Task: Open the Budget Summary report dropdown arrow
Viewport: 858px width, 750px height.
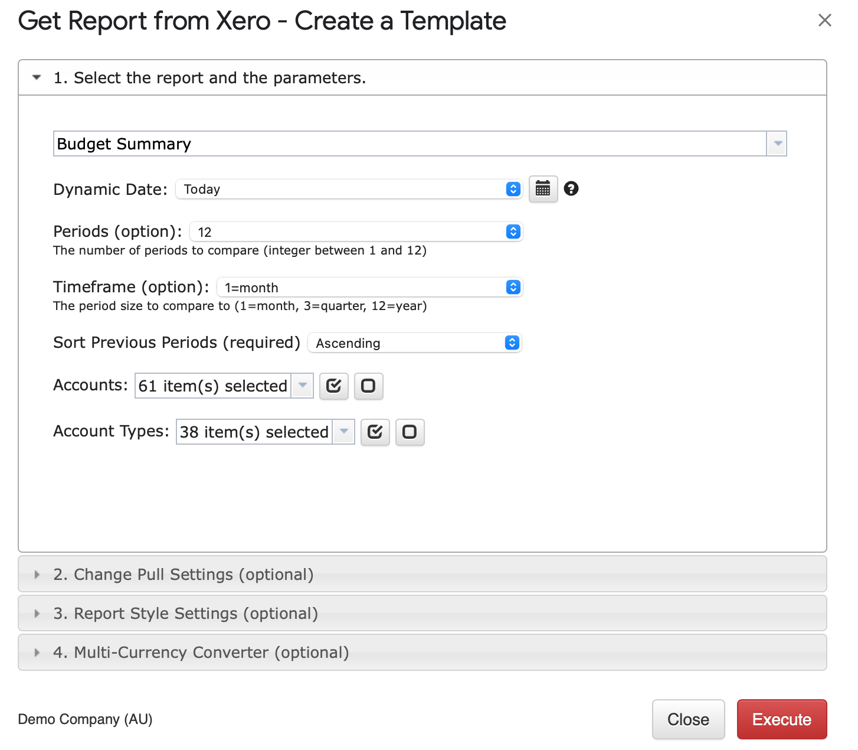Action: (x=777, y=144)
